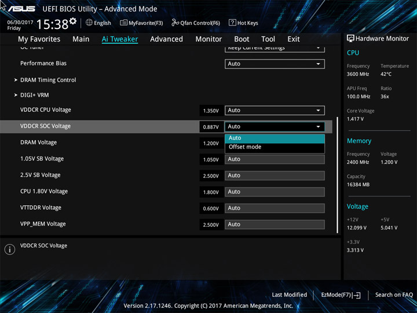Open Qfan Control(F6)
This screenshot has width=417, height=313.
pyautogui.click(x=196, y=23)
